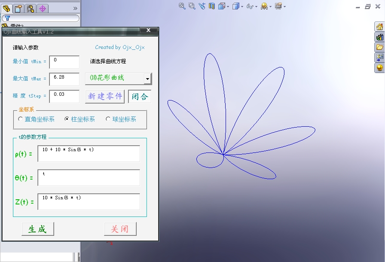Screen dimensions: 385x262
Task: Switch to the ConfigurationManager tab
Action: (x=31, y=9)
